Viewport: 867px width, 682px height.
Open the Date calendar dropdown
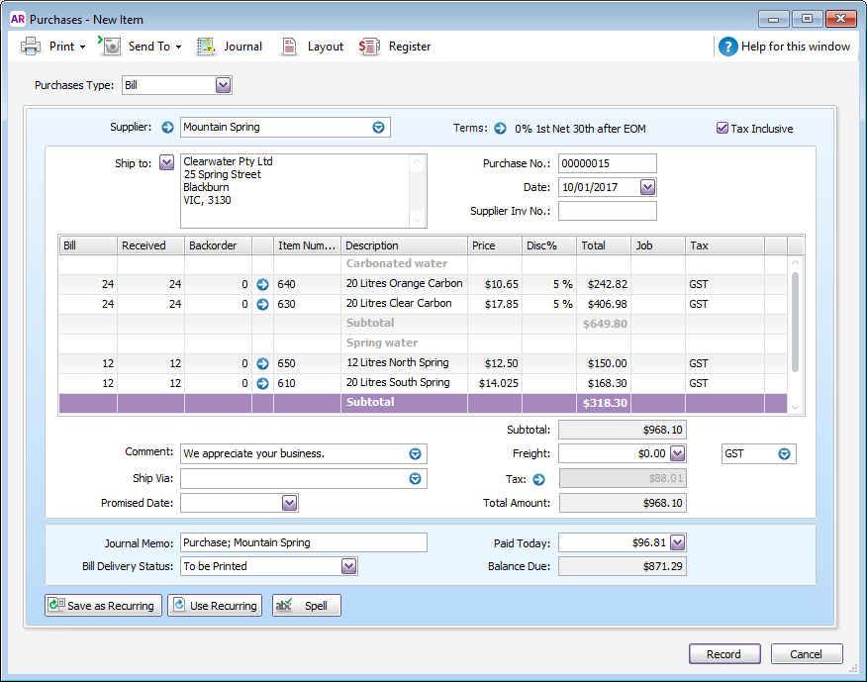click(647, 187)
